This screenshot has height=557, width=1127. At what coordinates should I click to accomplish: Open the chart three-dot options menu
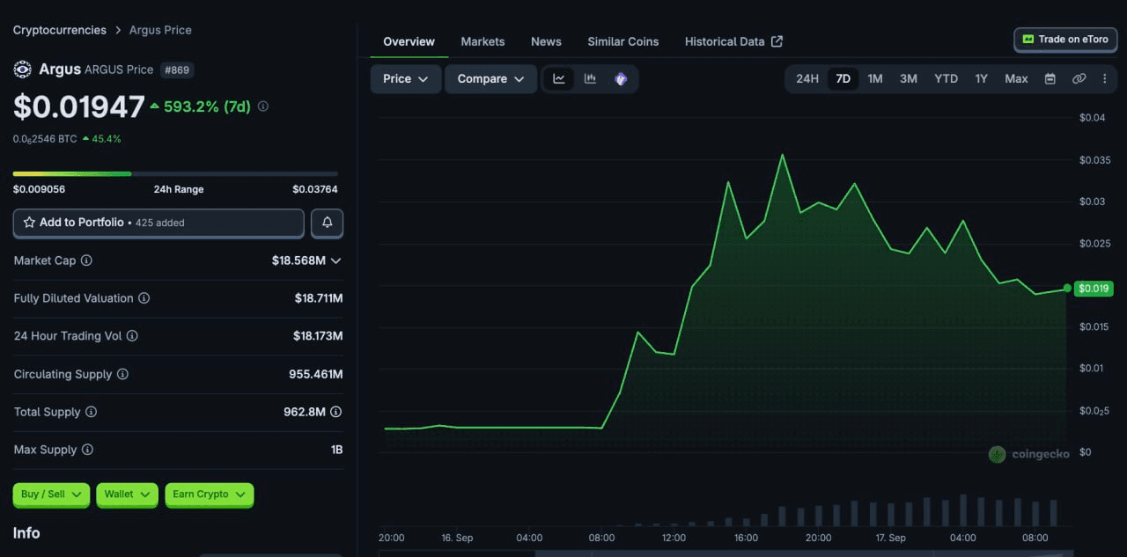point(1105,79)
